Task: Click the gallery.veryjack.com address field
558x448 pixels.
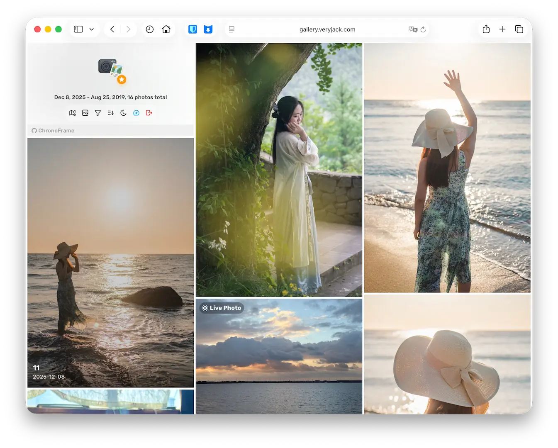Action: coord(327,29)
